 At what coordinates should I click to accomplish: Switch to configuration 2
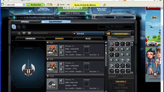pos(24,33)
